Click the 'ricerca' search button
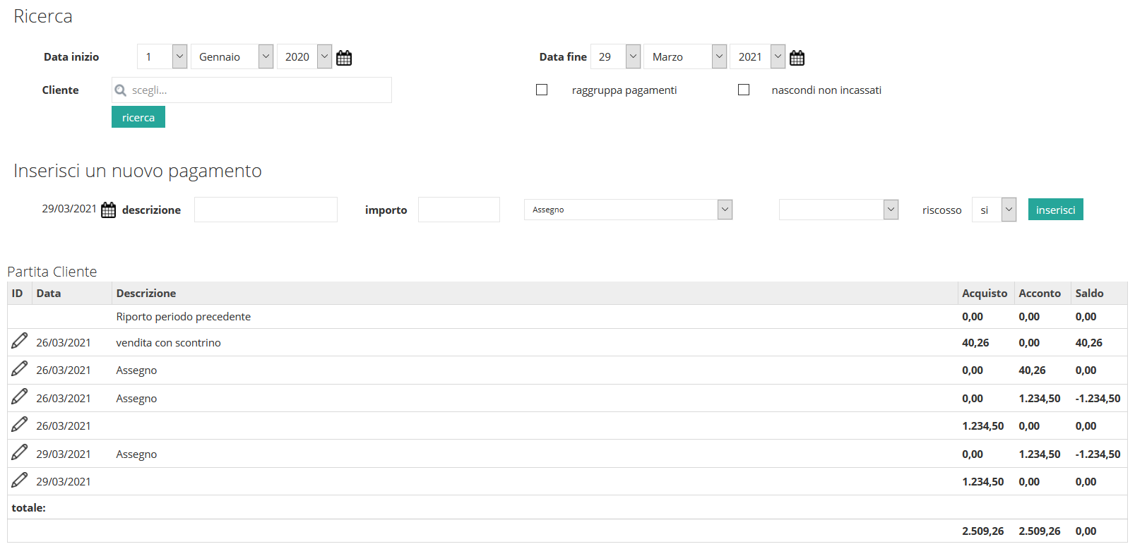1135x549 pixels. pyautogui.click(x=138, y=117)
